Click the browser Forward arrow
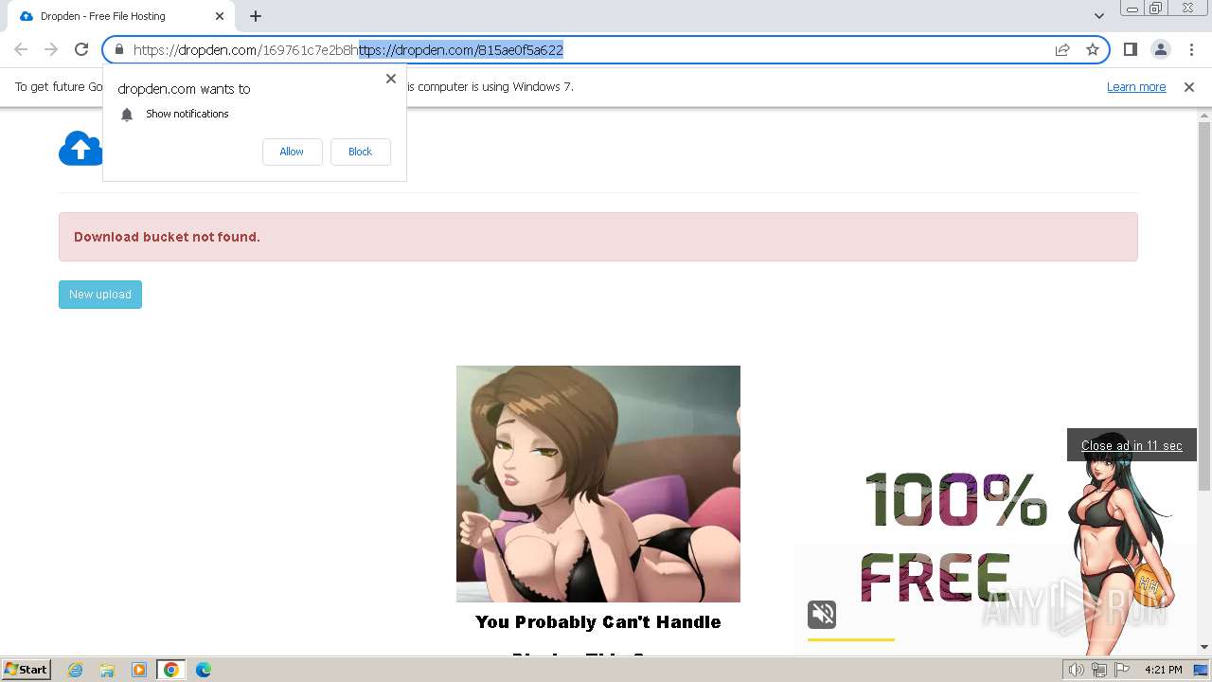The height and width of the screenshot is (682, 1212). tap(51, 49)
